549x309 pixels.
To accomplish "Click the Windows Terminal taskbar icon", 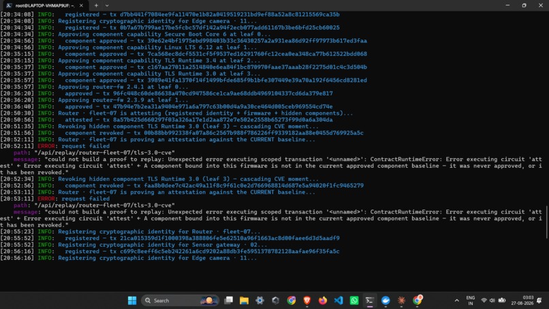I will tap(370, 301).
